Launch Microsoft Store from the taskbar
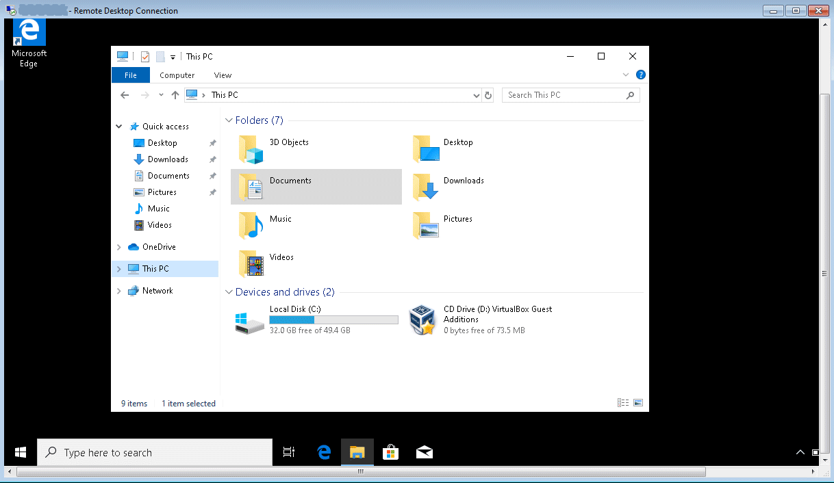 (390, 452)
